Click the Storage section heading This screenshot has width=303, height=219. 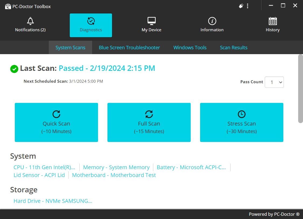pos(24,190)
